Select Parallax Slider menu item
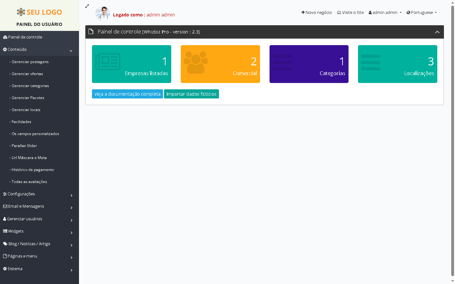Viewport: 455px width, 284px height. coord(24,146)
